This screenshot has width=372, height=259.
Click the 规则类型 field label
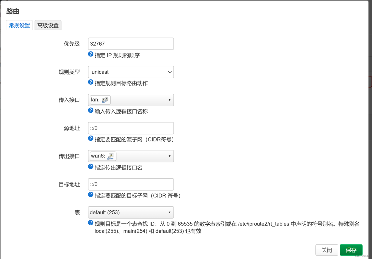pyautogui.click(x=69, y=72)
